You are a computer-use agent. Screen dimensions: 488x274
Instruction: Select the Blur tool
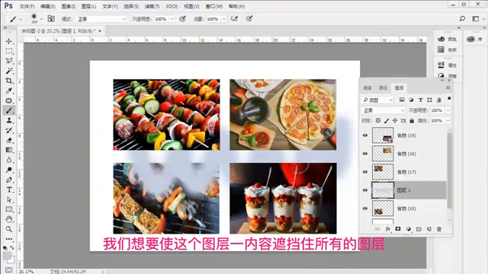pos(9,160)
